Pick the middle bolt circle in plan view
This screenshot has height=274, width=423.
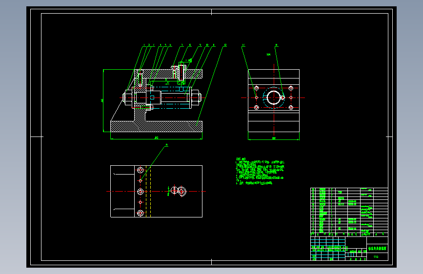pyautogui.click(x=141, y=192)
